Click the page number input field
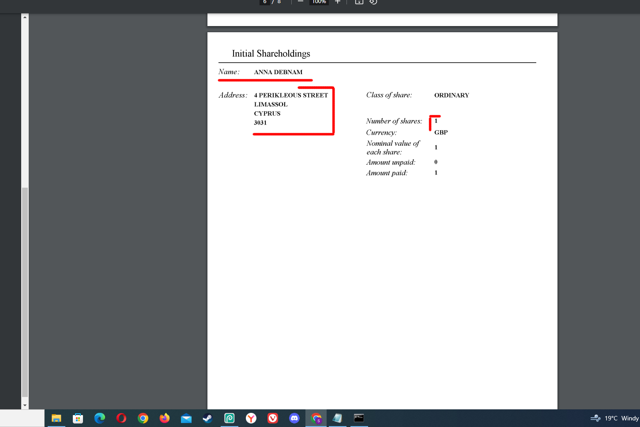Image resolution: width=640 pixels, height=427 pixels. (265, 2)
